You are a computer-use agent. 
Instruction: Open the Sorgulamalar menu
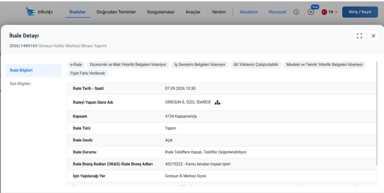coord(160,12)
